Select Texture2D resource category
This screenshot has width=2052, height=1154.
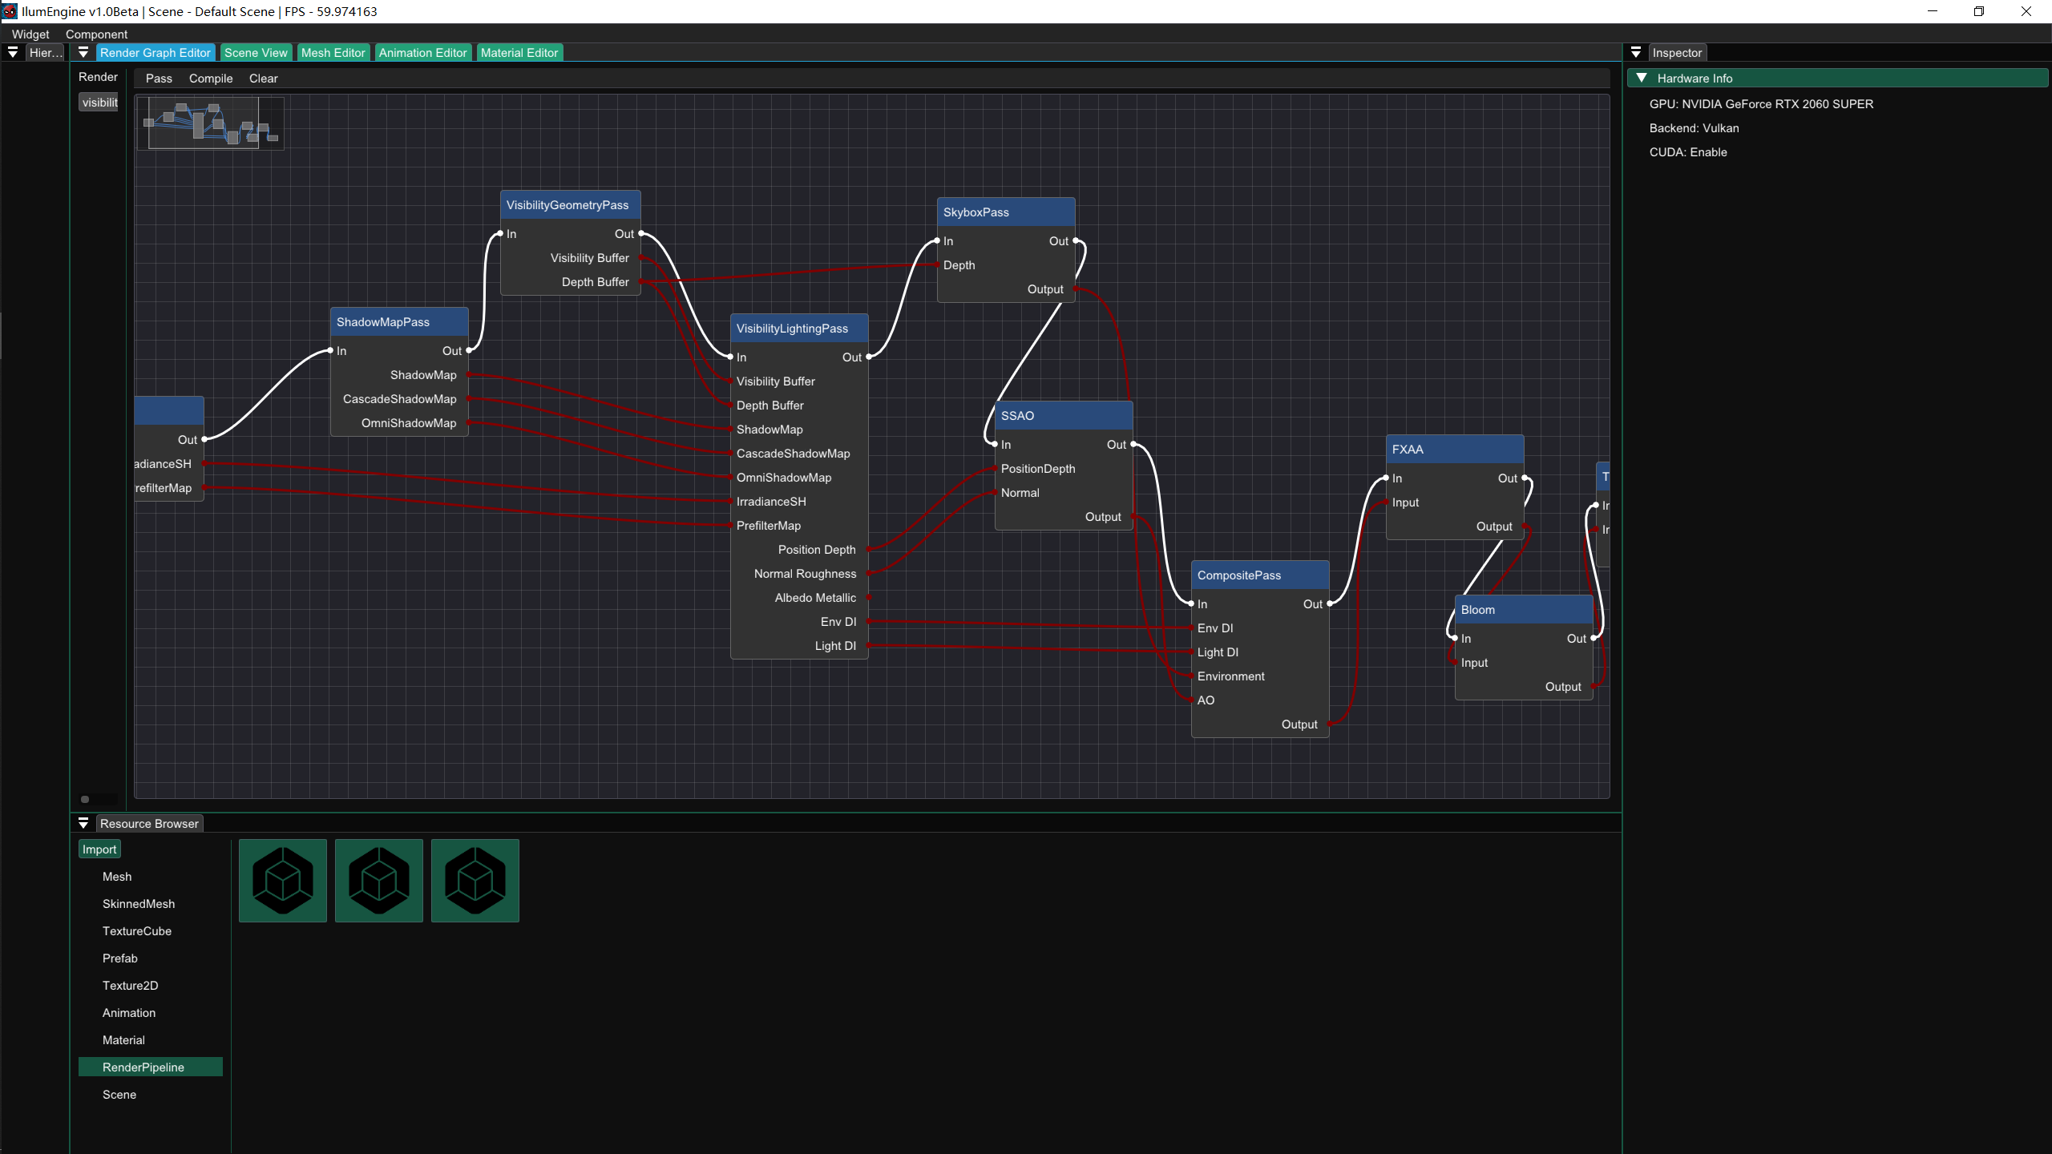click(x=130, y=985)
